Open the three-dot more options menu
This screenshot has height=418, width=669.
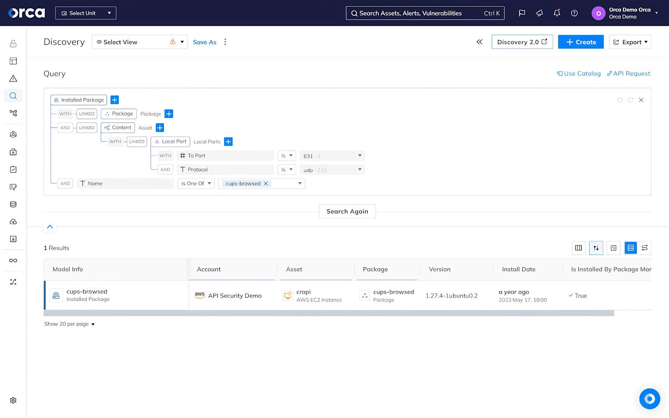[x=225, y=42]
